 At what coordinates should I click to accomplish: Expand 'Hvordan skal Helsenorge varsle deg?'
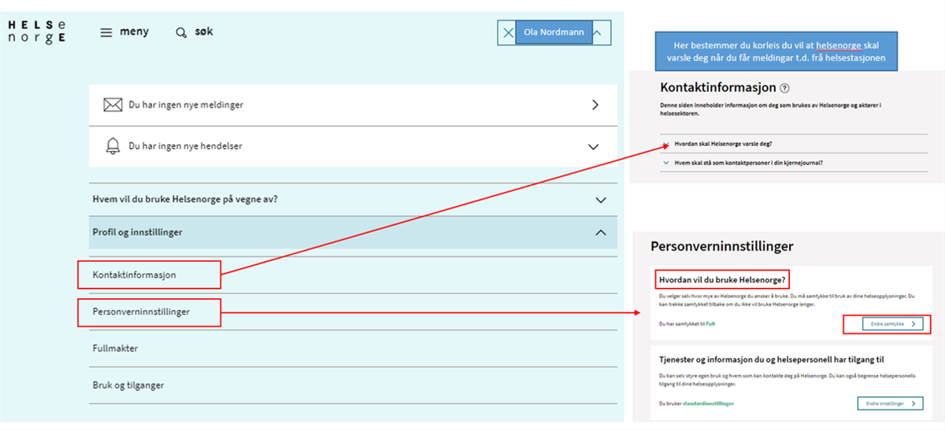(793, 144)
